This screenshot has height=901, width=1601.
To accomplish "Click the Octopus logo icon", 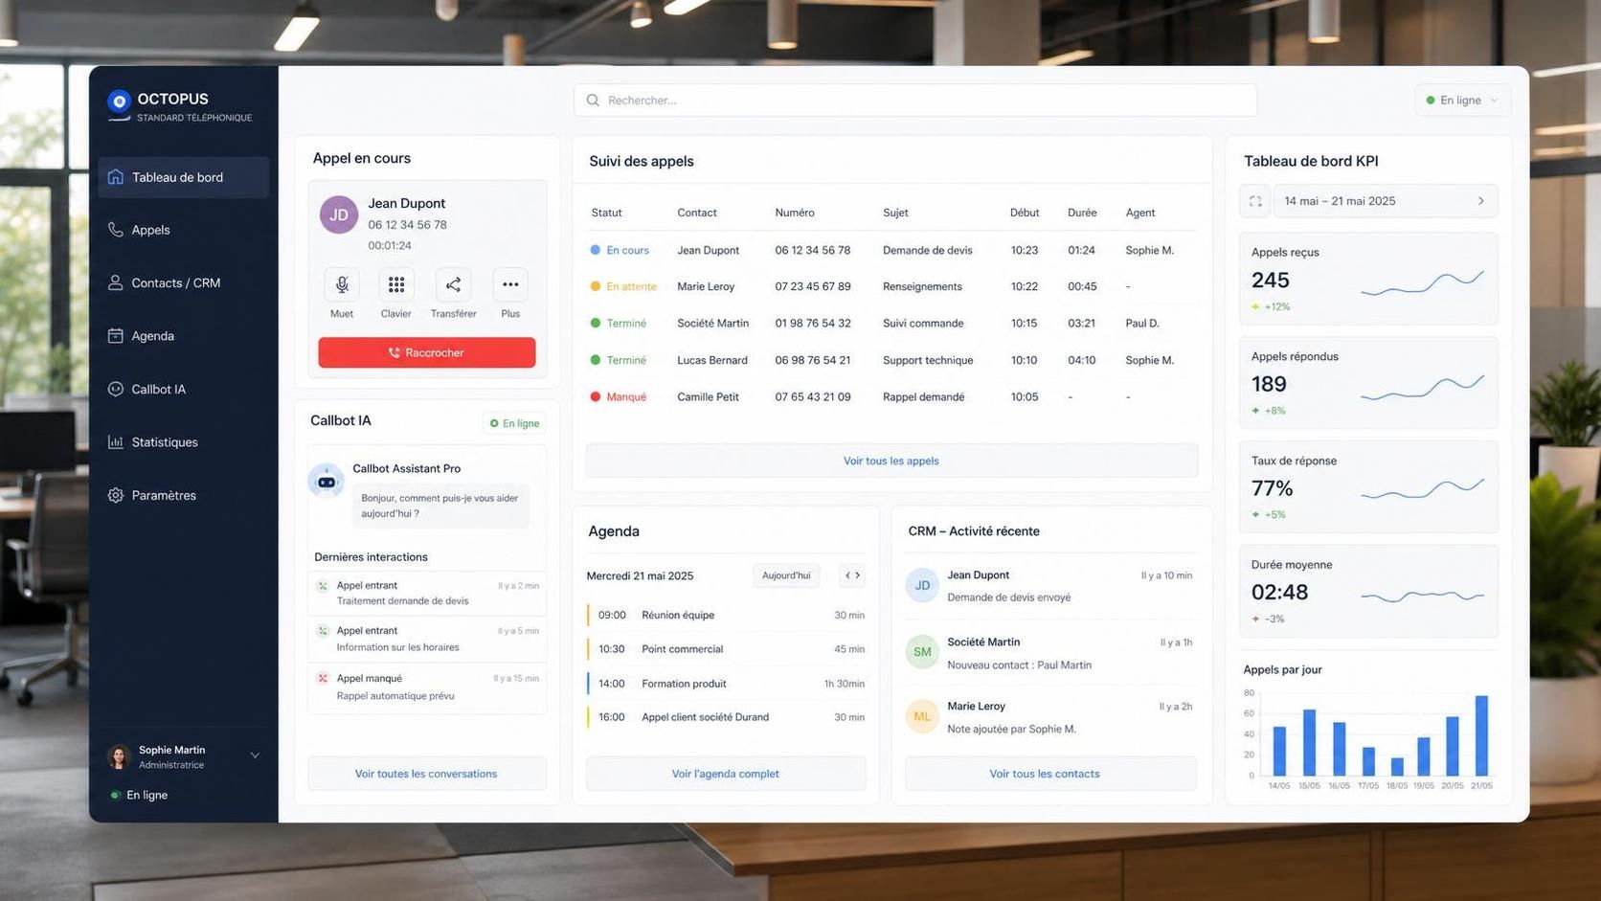I will click(119, 101).
